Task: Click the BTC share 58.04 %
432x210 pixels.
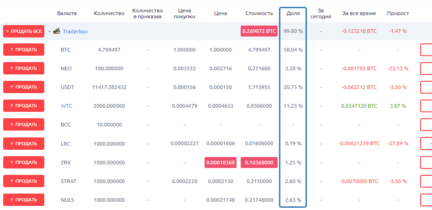Action: [293, 50]
